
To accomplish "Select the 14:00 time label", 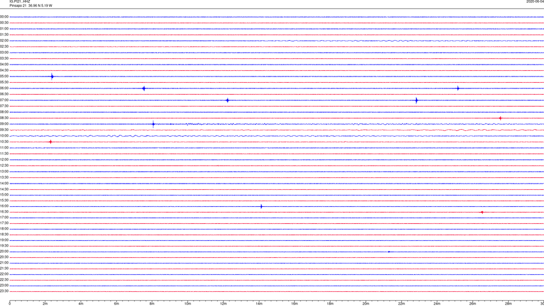I will tap(4, 183).
